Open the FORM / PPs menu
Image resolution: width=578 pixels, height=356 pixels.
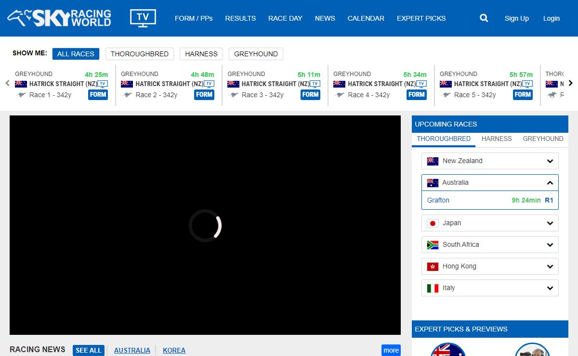[x=194, y=18]
